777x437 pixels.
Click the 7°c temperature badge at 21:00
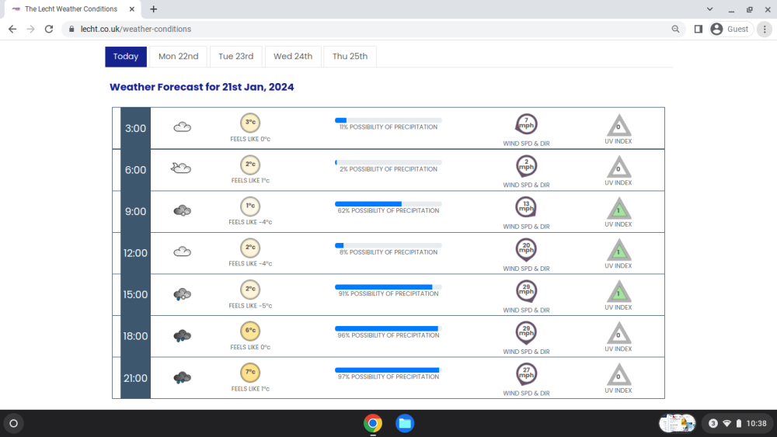coord(250,372)
